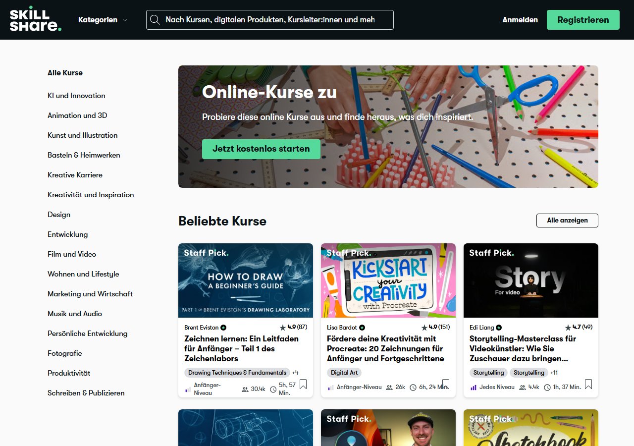
Task: Click level bars icon of Zeichnen lernen course
Action: (x=188, y=390)
